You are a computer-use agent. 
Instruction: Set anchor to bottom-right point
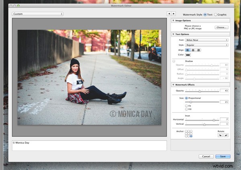[191, 136]
